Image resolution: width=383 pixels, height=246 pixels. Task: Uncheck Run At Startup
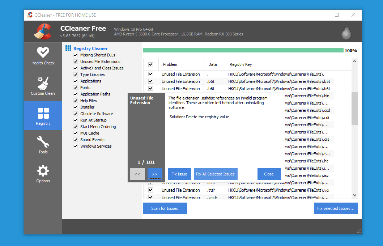pos(76,120)
